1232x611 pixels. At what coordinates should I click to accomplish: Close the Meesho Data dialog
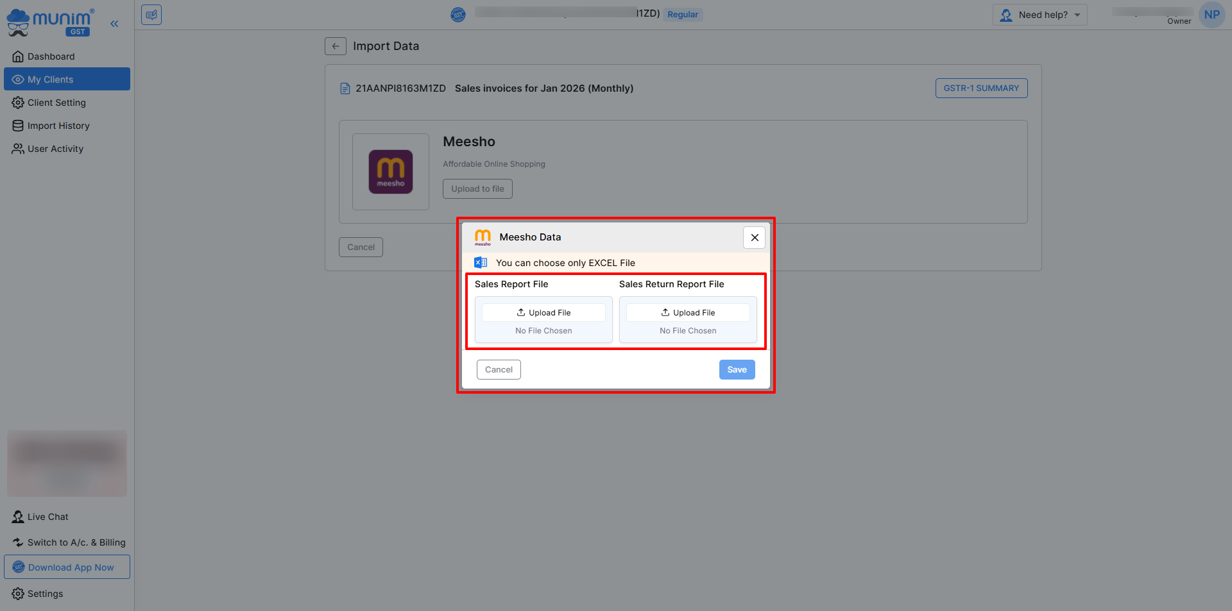[x=754, y=237]
